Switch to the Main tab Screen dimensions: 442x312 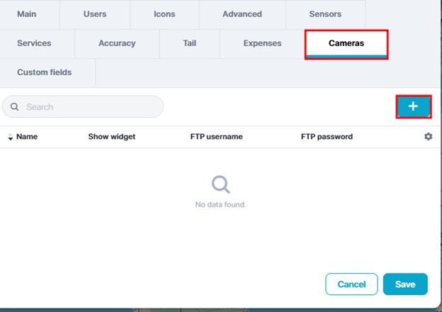click(x=27, y=14)
